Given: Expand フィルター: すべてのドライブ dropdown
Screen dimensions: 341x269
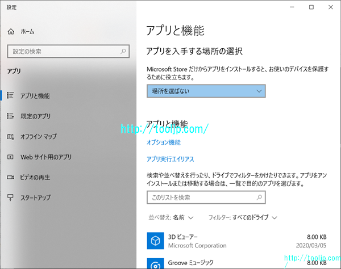Looking at the screenshot, I should tap(243, 217).
